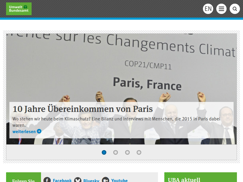Open the Facebook text link
Screen dimensions: 243x182
coord(62,180)
